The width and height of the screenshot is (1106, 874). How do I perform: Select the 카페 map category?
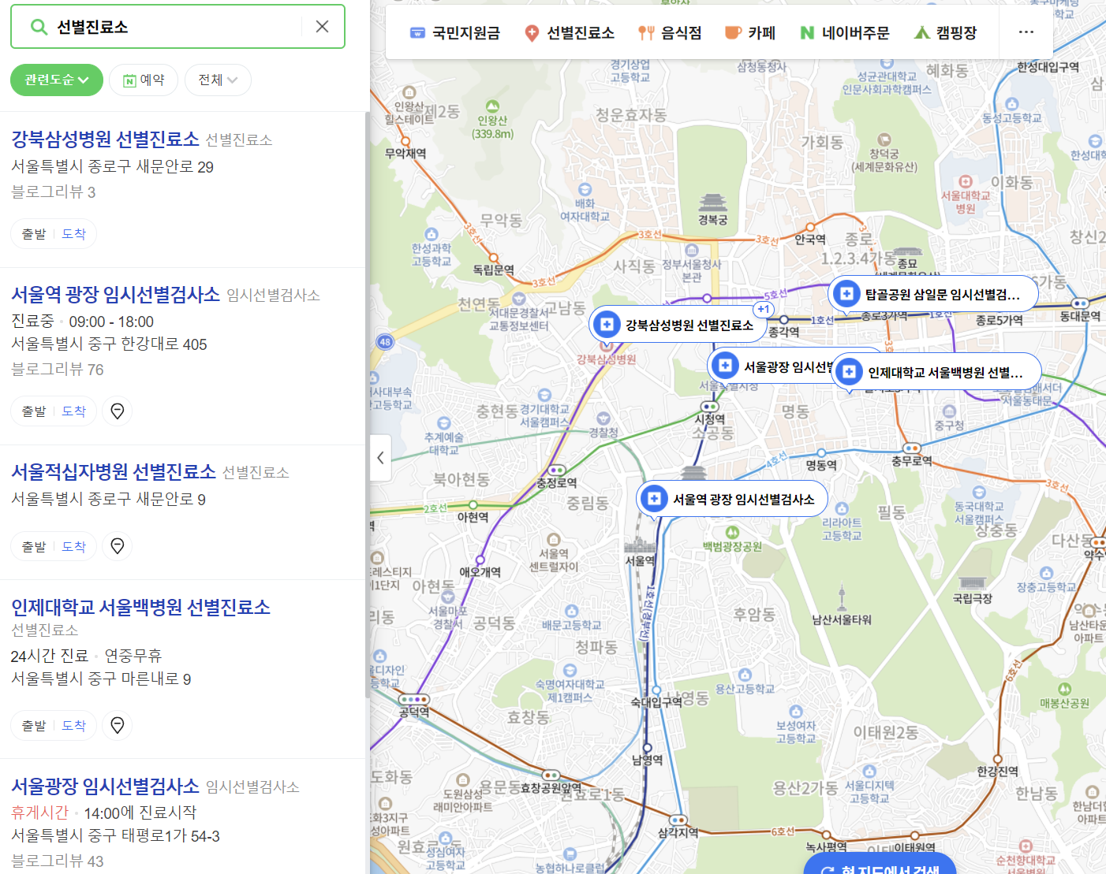pyautogui.click(x=750, y=32)
